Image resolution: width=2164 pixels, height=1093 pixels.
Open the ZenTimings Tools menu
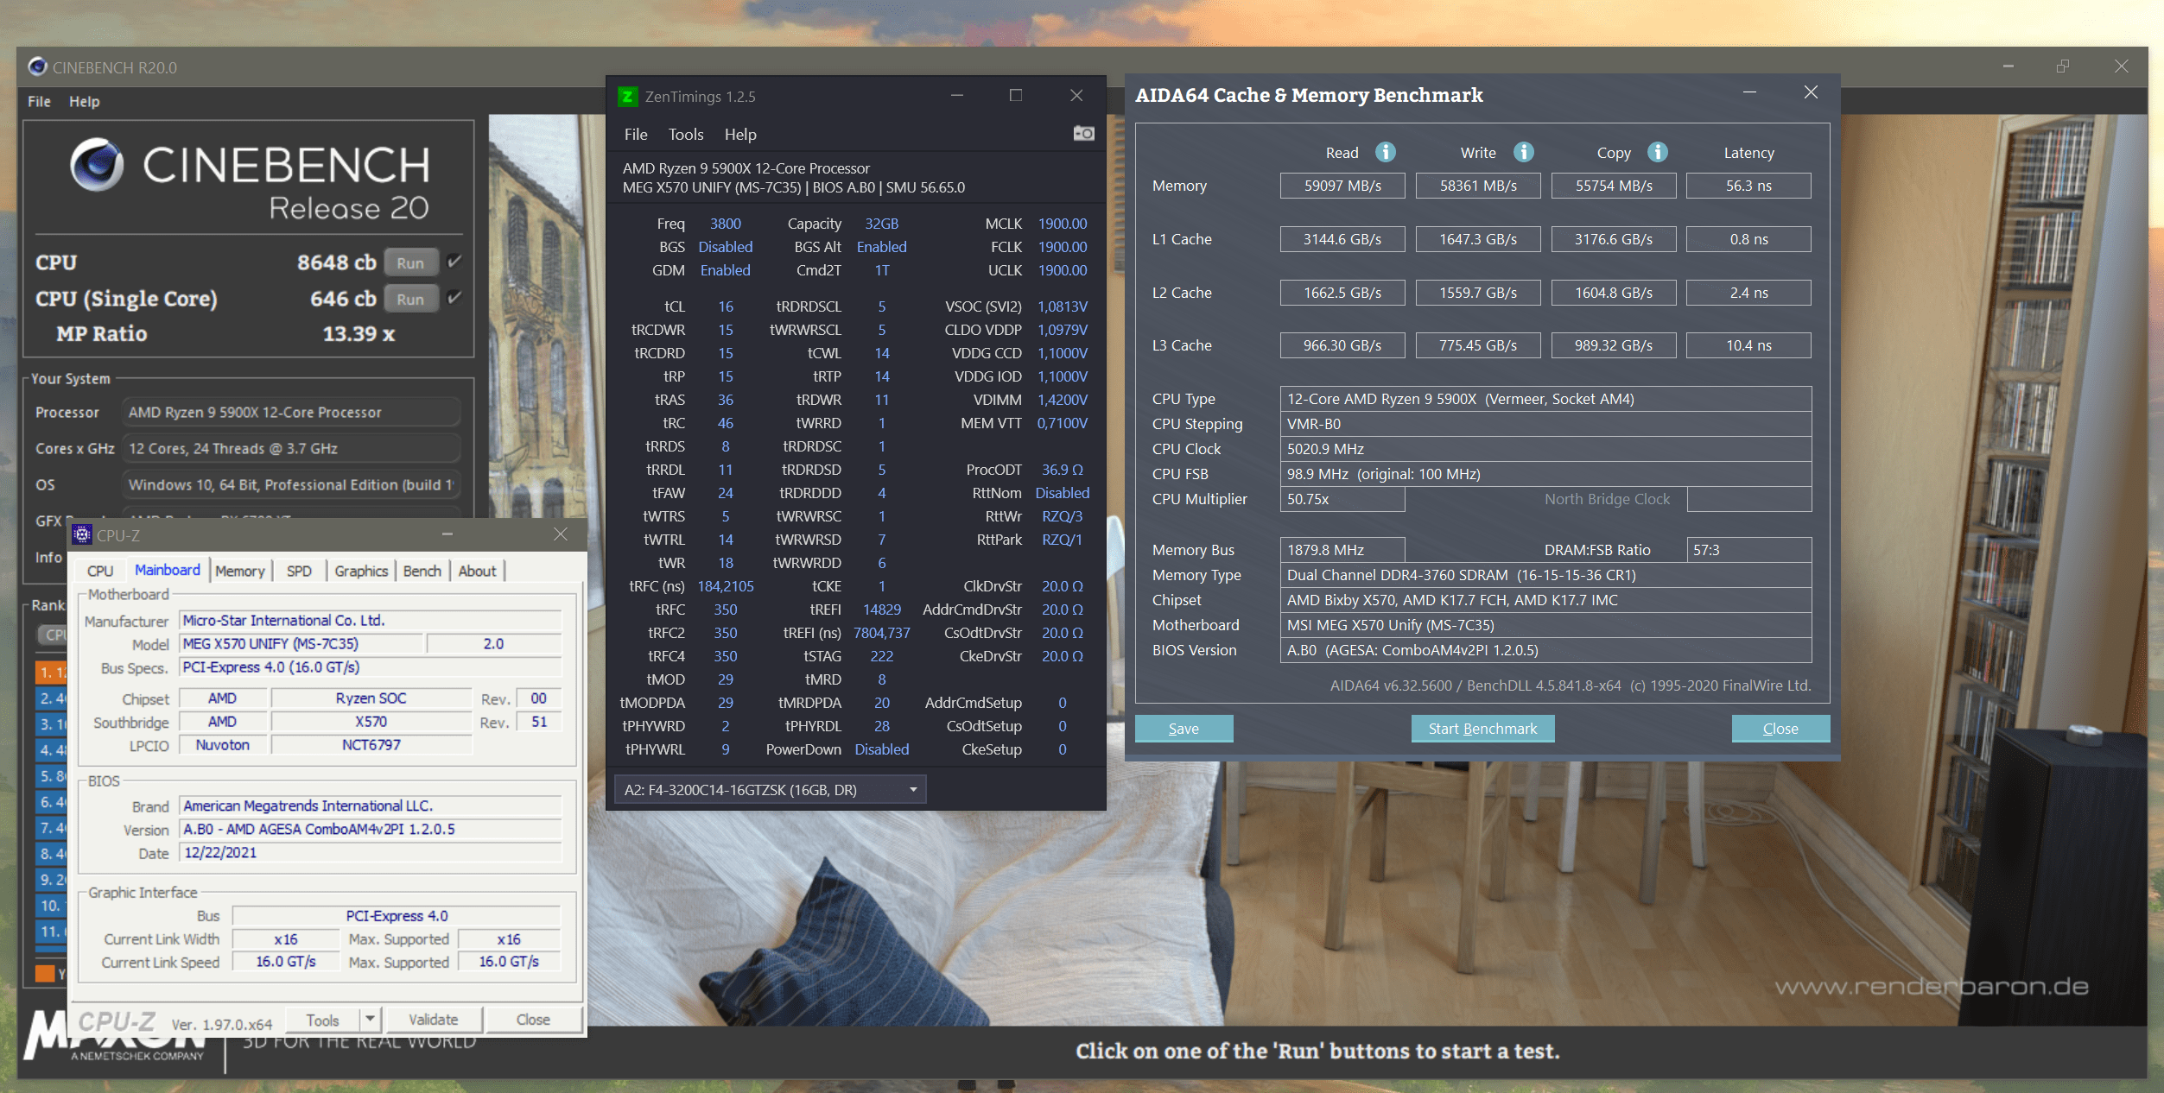point(686,134)
